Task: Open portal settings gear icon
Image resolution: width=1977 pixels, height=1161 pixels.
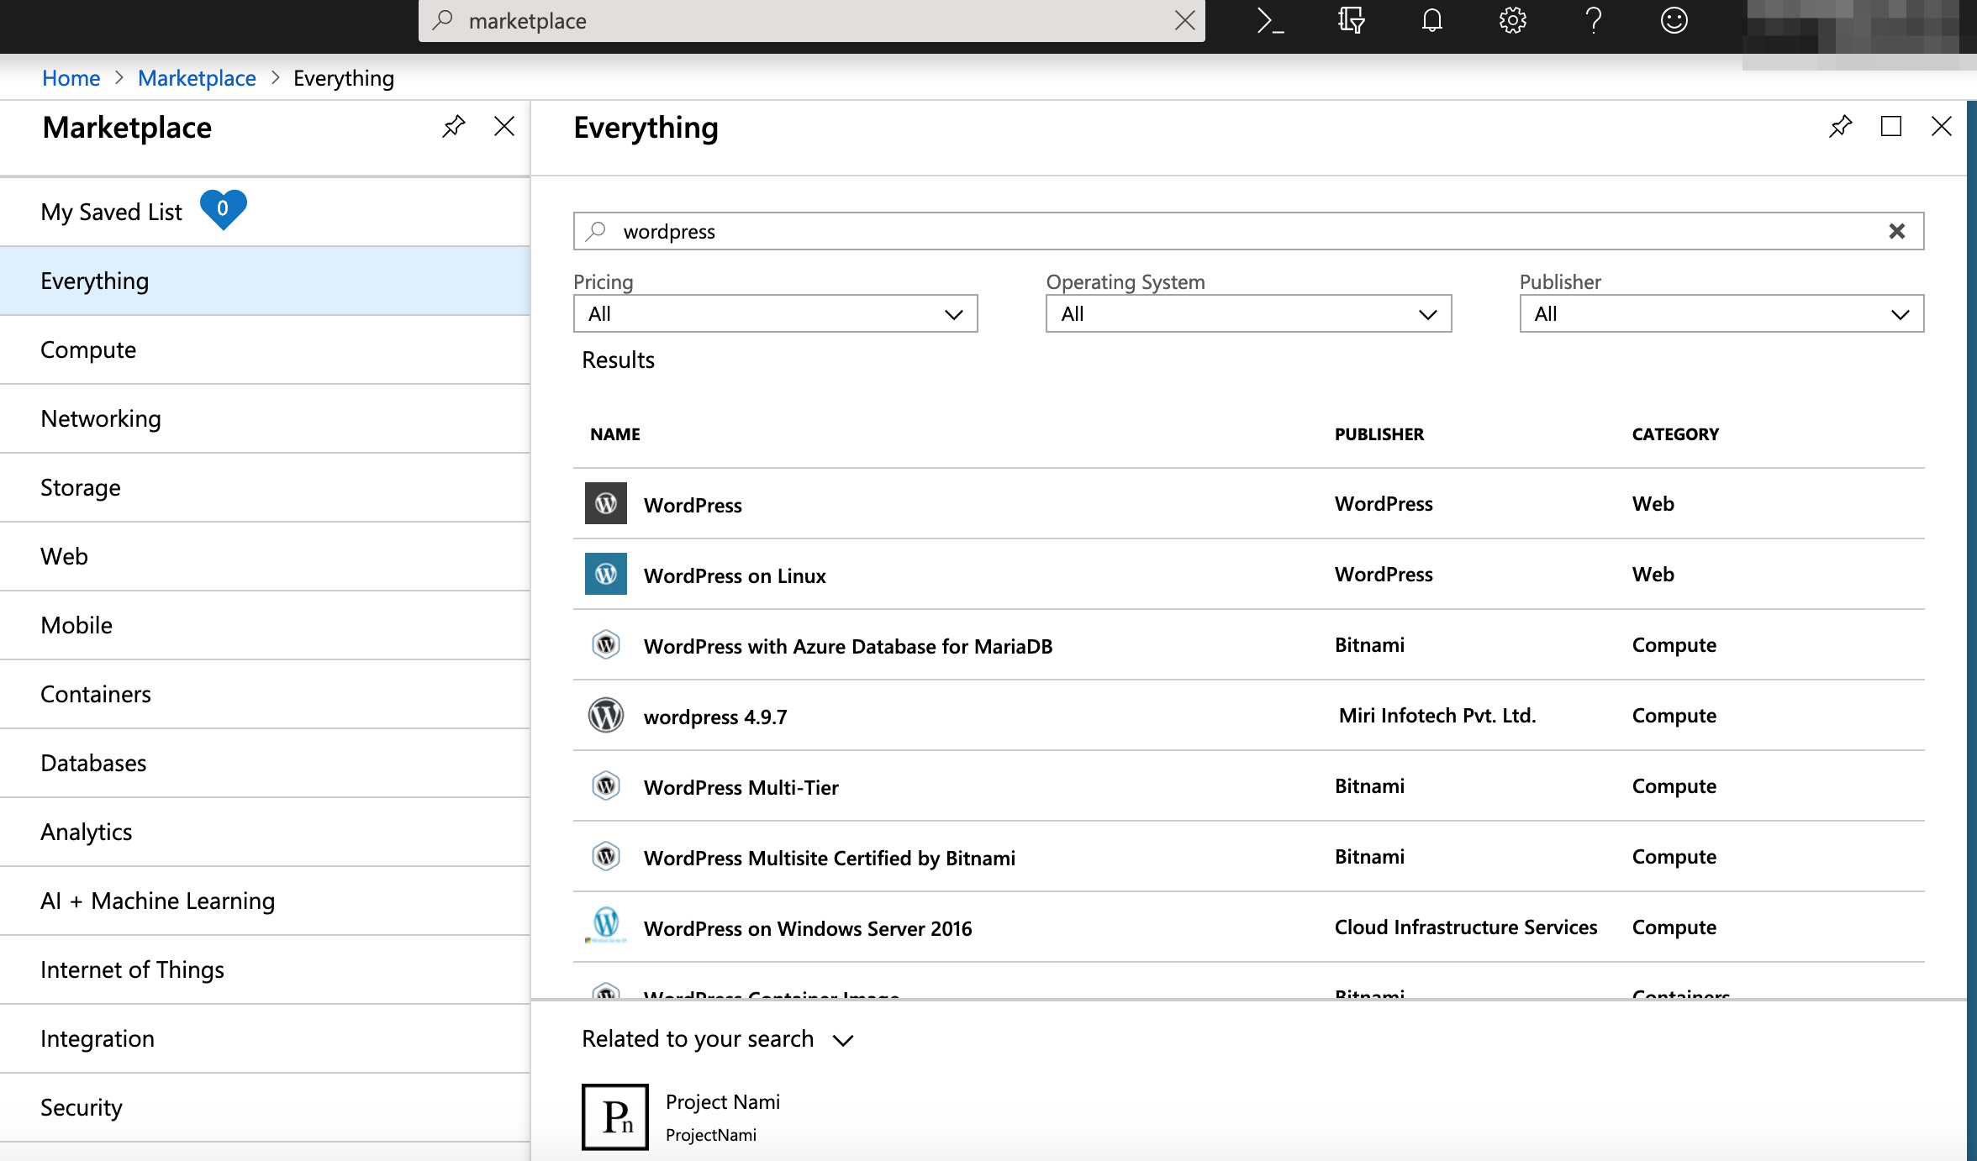Action: coord(1512,20)
